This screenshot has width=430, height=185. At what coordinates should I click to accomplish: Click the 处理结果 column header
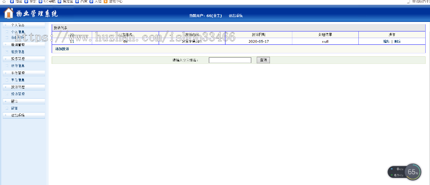325,35
